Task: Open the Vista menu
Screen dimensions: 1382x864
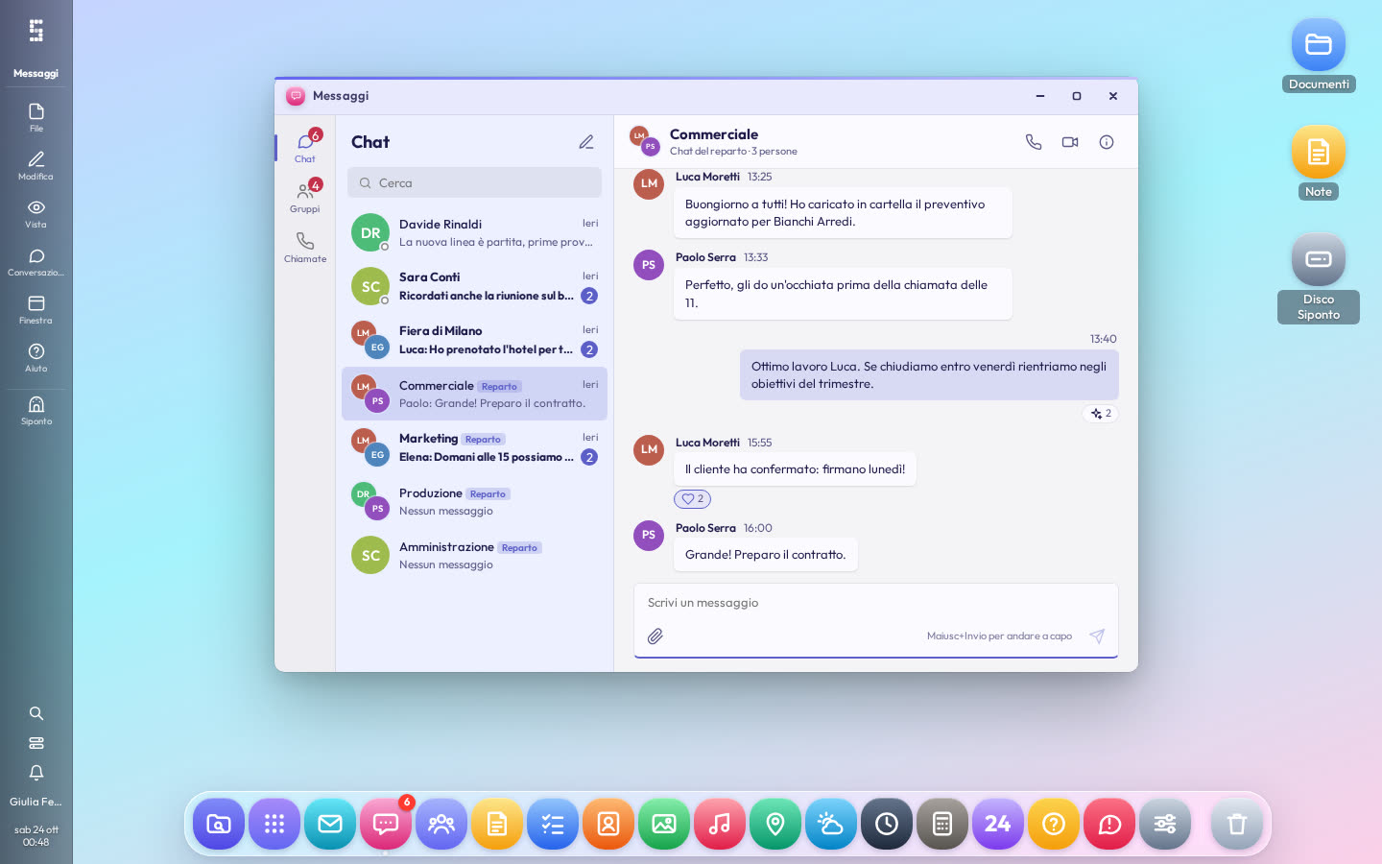Action: 36,213
